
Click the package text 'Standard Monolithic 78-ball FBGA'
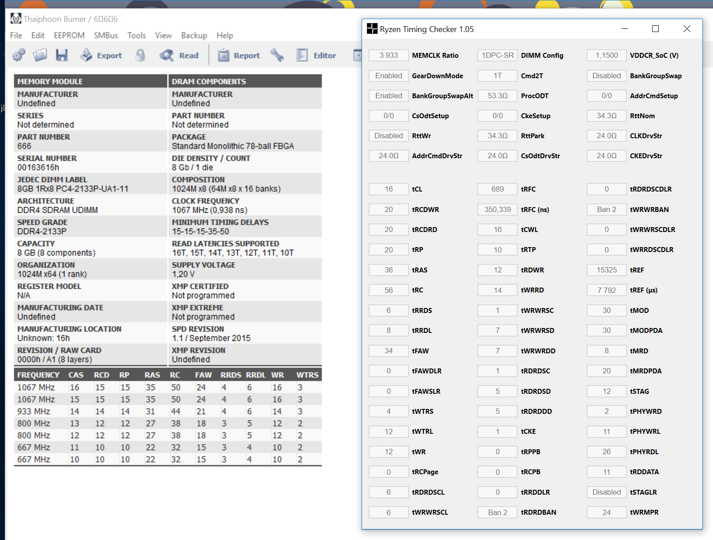(x=233, y=146)
